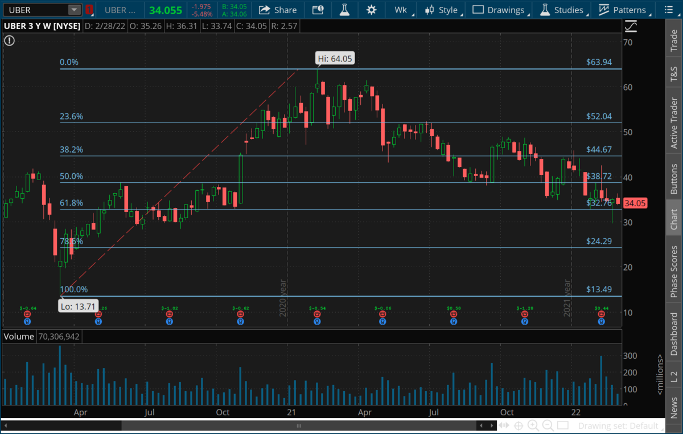
Task: Open the Wk timeframe dropdown
Action: tap(402, 10)
